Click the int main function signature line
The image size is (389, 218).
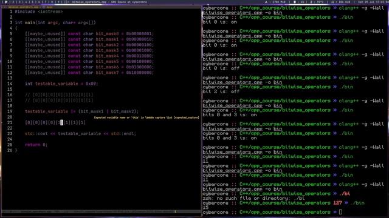55,23
